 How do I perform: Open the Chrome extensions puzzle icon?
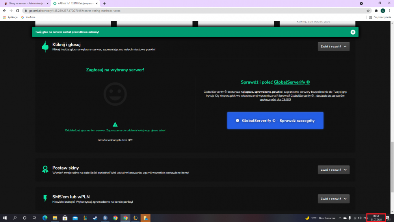click(x=376, y=11)
